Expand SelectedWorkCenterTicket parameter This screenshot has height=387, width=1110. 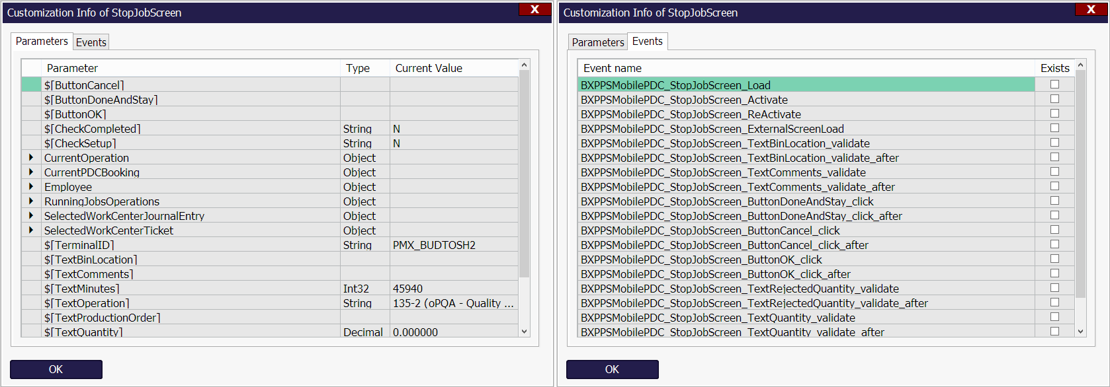pyautogui.click(x=31, y=230)
